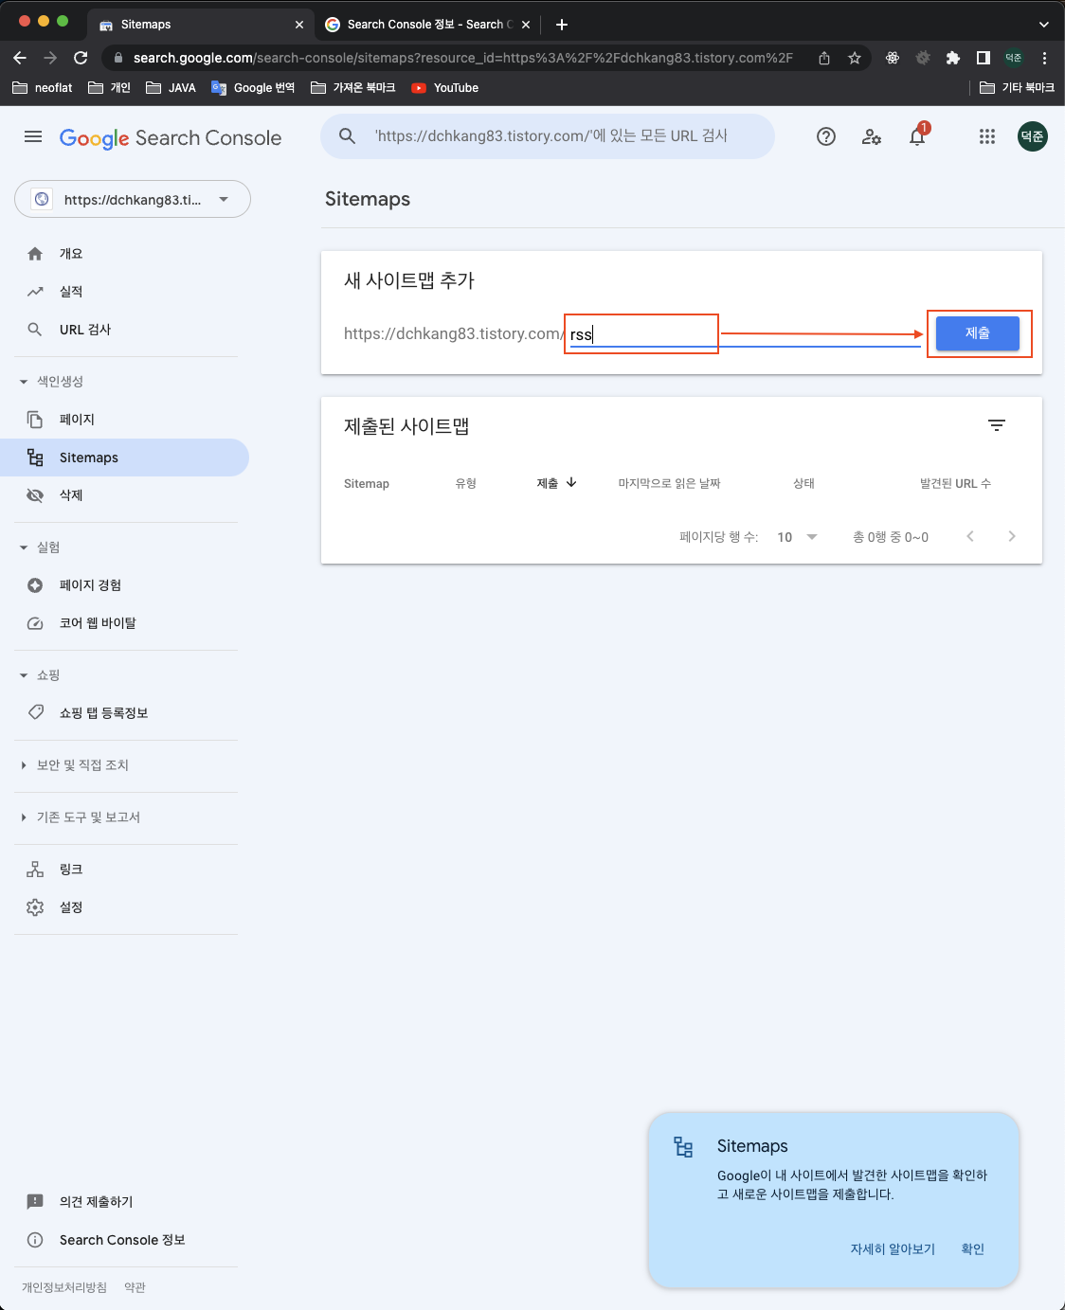Open the Google 번역 bookmark

253,88
